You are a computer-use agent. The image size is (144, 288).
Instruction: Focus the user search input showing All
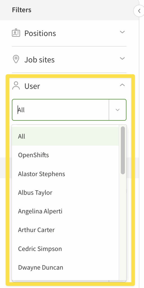click(x=61, y=110)
